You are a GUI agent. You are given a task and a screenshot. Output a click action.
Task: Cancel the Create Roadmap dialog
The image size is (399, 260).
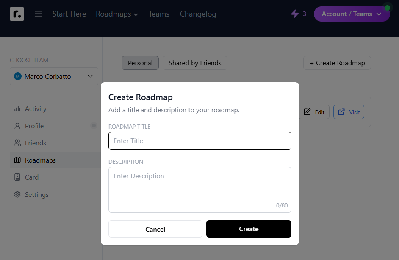pyautogui.click(x=155, y=229)
